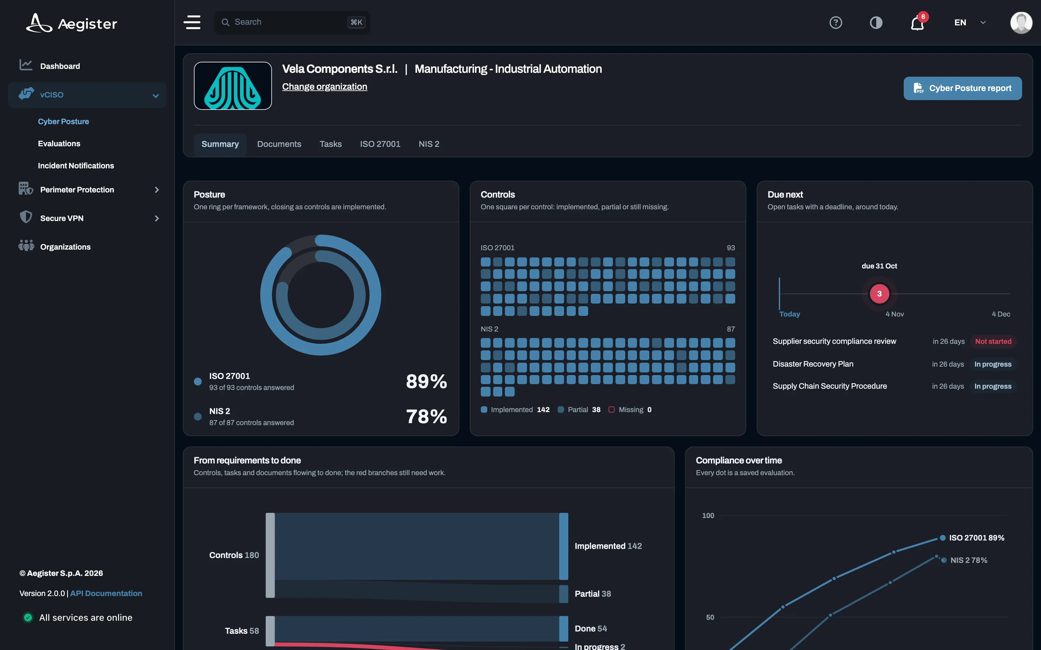This screenshot has height=650, width=1041.
Task: Open Supply Chain Security Procedure task
Action: click(x=829, y=386)
